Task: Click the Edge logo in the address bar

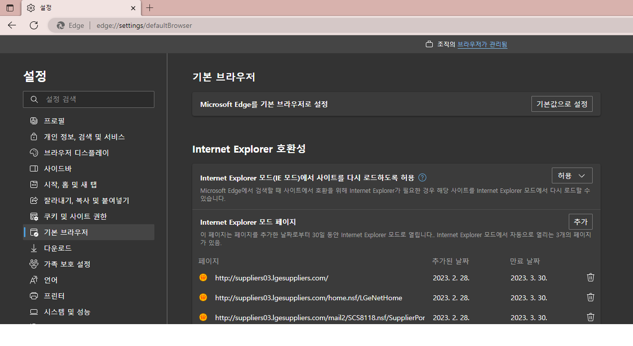Action: pyautogui.click(x=61, y=25)
